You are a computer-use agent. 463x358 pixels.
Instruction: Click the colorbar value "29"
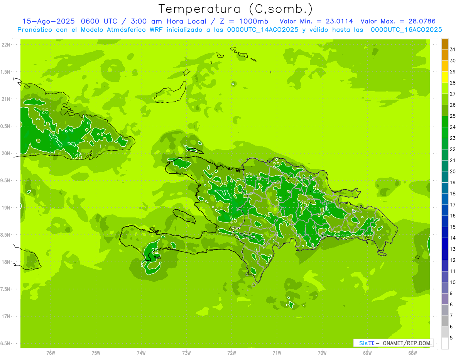(x=453, y=72)
